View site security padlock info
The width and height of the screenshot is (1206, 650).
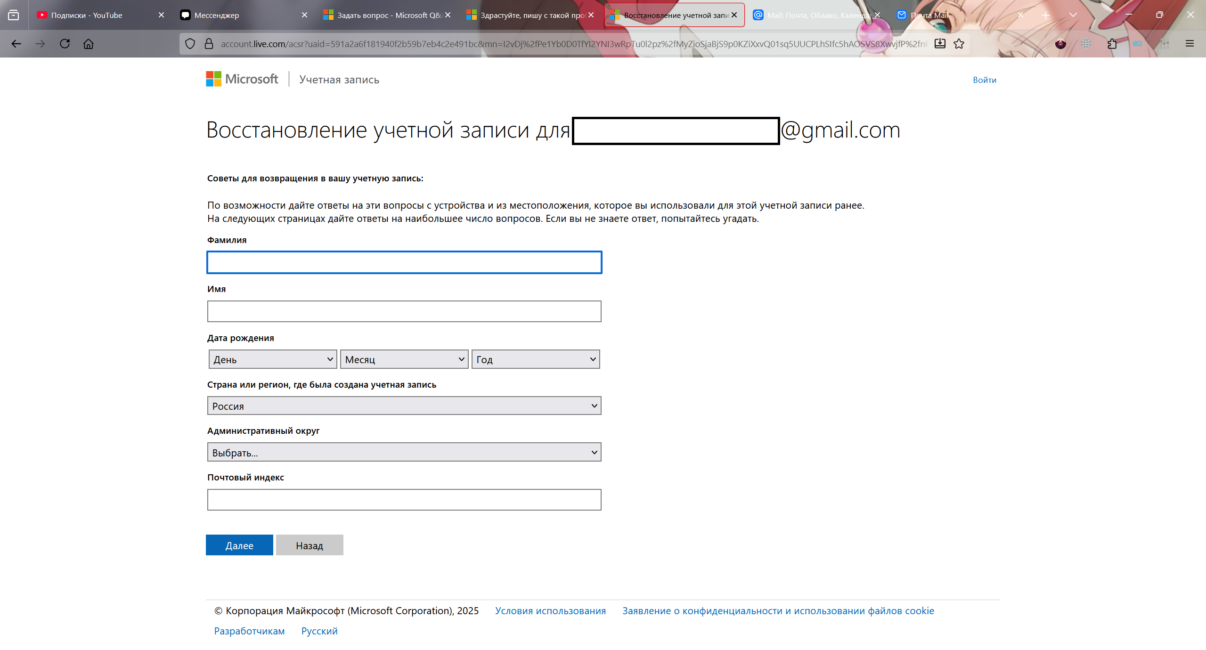click(x=209, y=44)
